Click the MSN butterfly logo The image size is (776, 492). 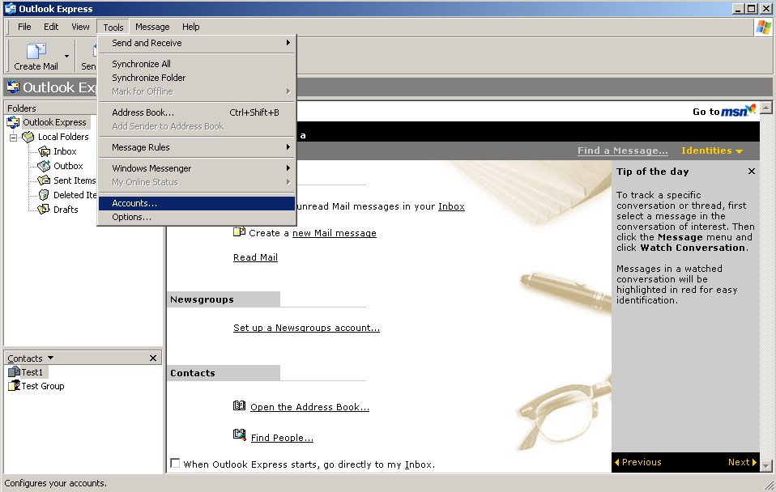point(749,110)
